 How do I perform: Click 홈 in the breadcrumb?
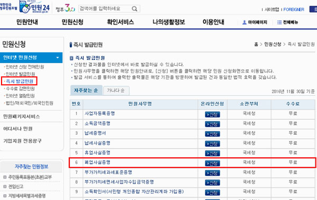(x=256, y=44)
